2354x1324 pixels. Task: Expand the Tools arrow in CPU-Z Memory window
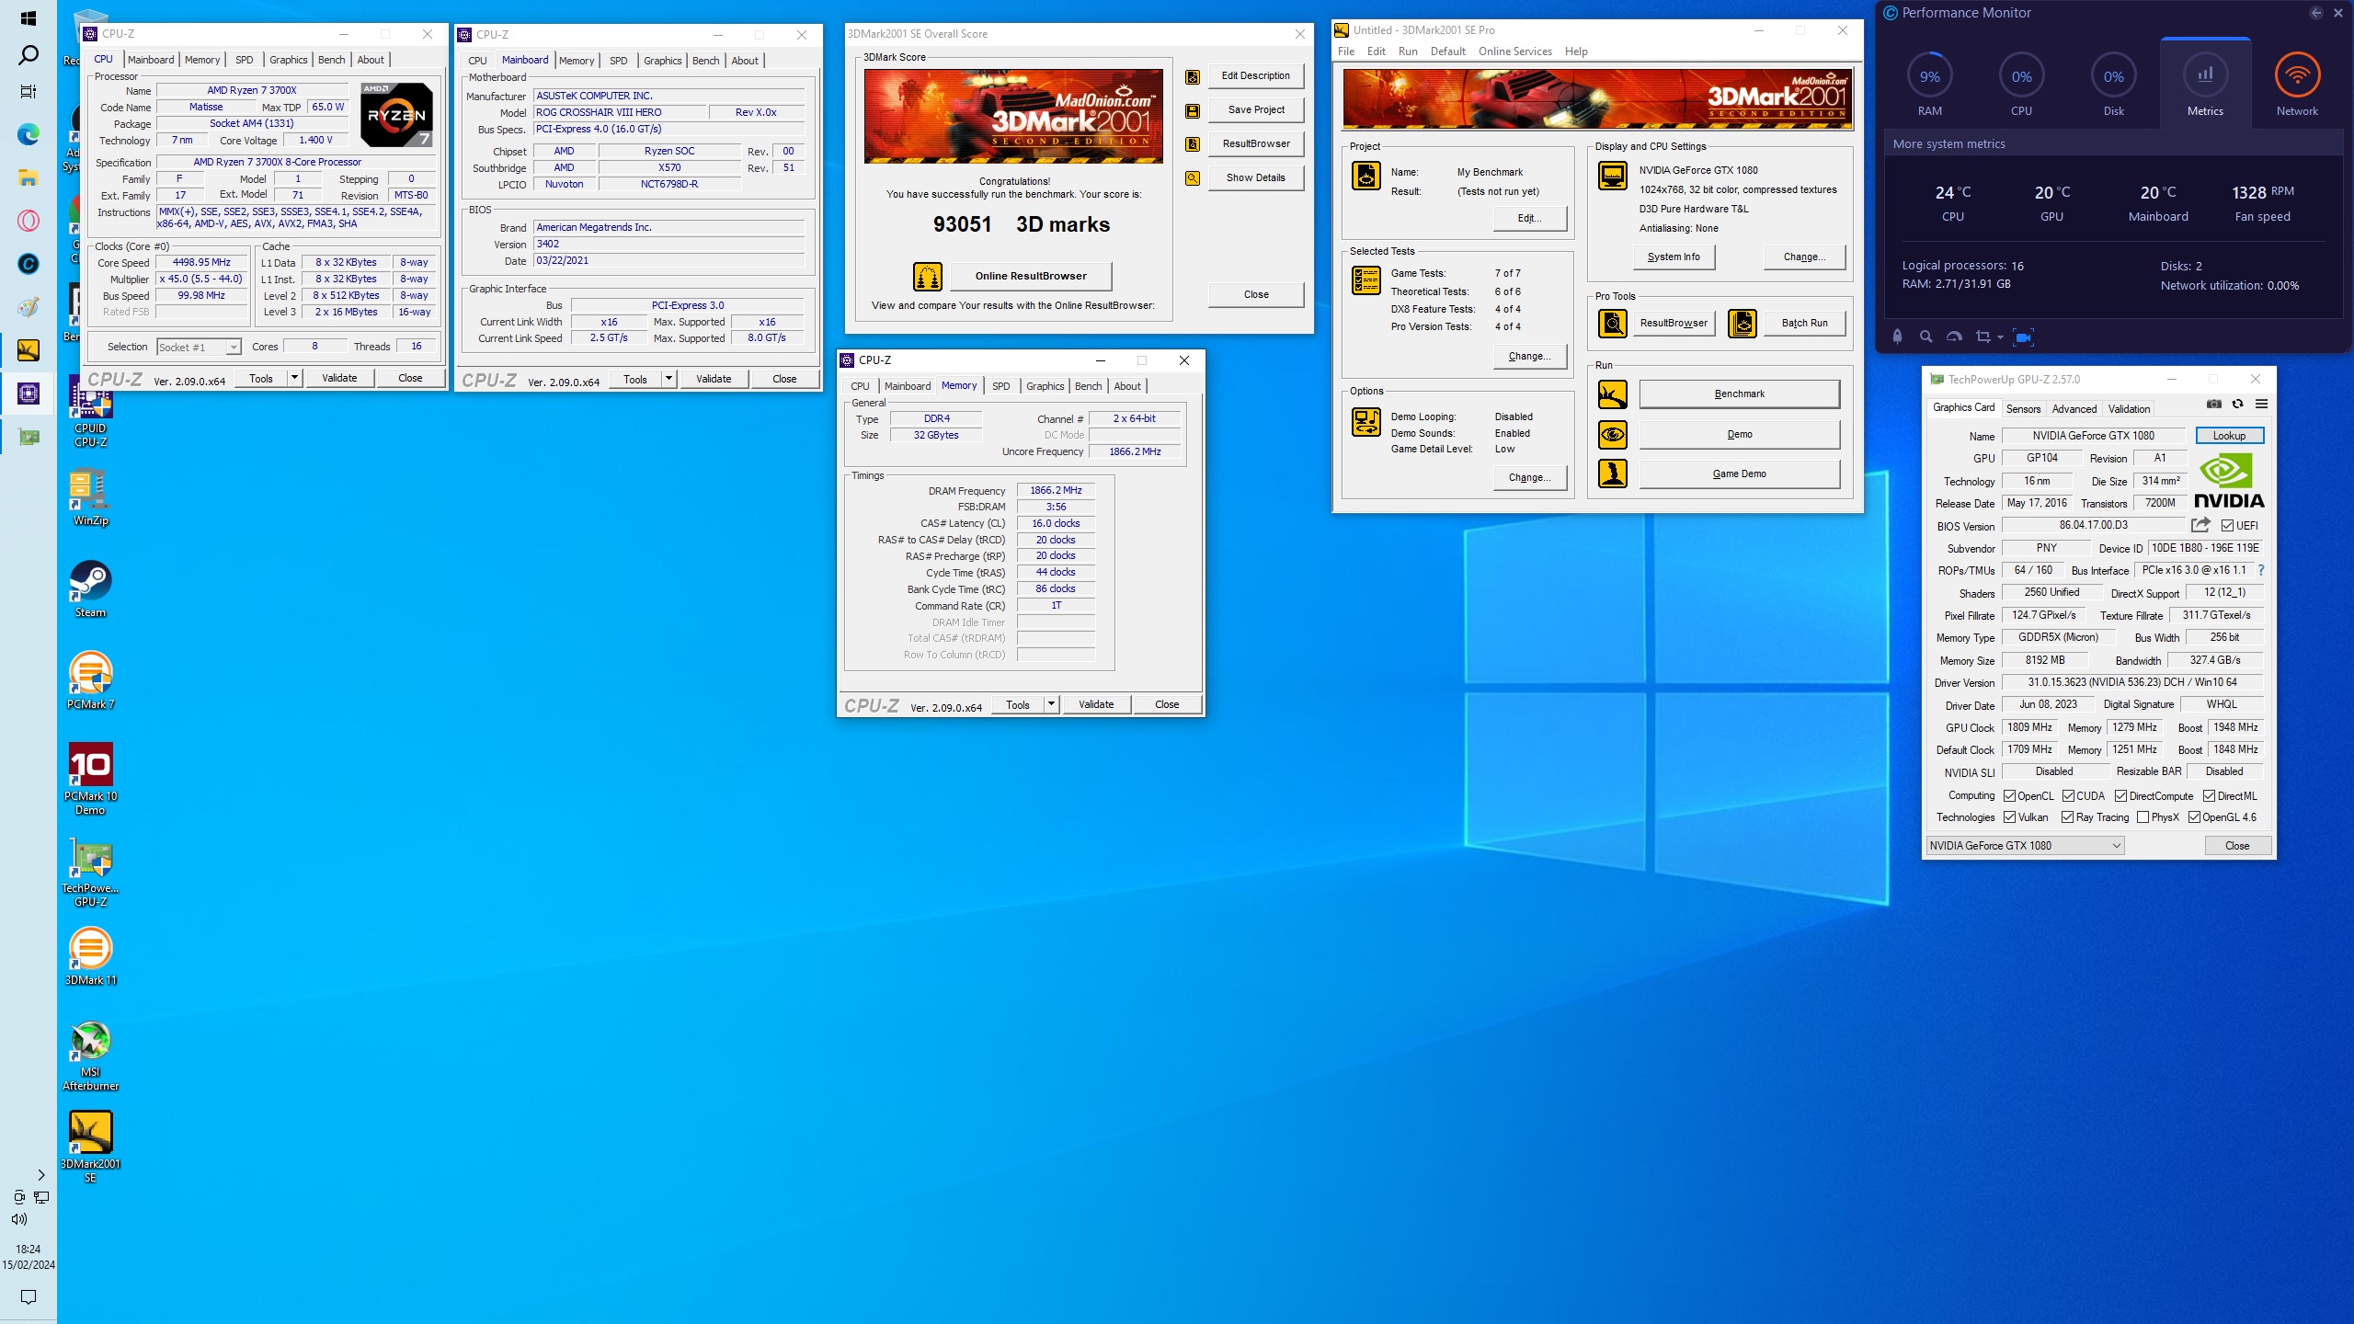(1051, 704)
